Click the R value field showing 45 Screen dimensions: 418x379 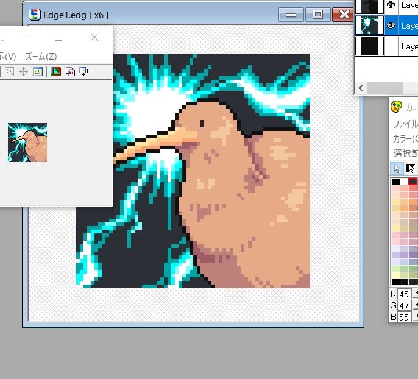[404, 294]
